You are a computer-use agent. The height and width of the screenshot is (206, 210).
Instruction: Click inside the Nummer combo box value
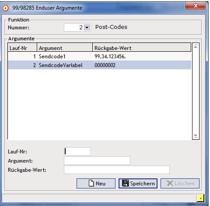pyautogui.click(x=74, y=28)
